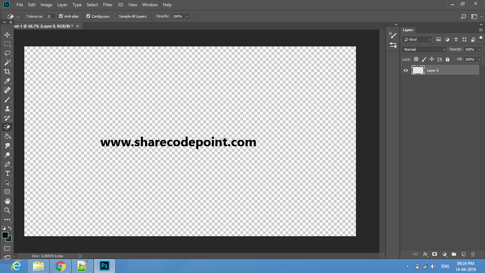Open the File menu
The image size is (485, 273).
[x=19, y=5]
